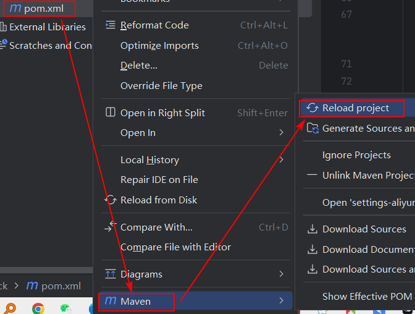Open External Libraries tree node
The image size is (415, 314).
pos(47,27)
